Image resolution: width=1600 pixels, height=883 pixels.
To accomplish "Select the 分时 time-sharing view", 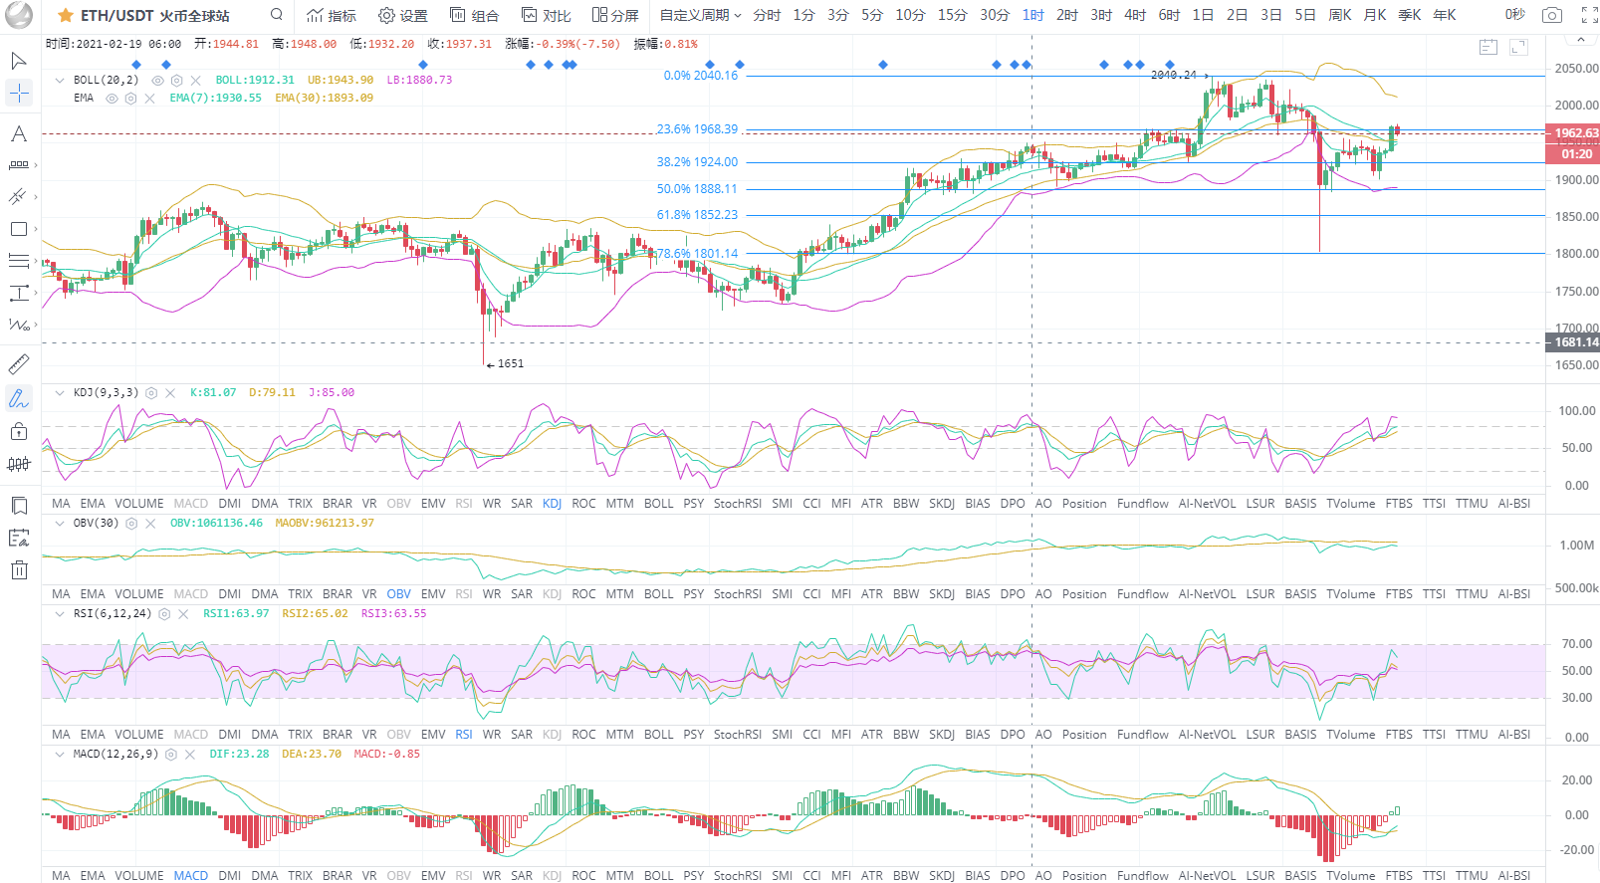I will (x=767, y=15).
